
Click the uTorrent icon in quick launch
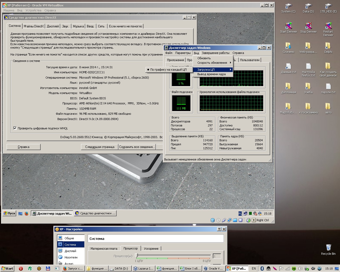(30, 269)
